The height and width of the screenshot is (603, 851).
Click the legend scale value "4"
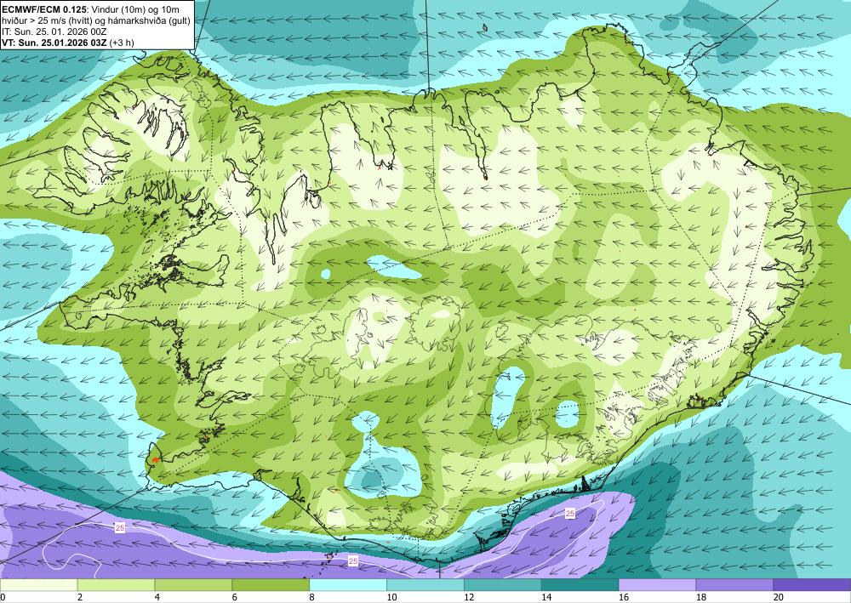click(x=157, y=598)
